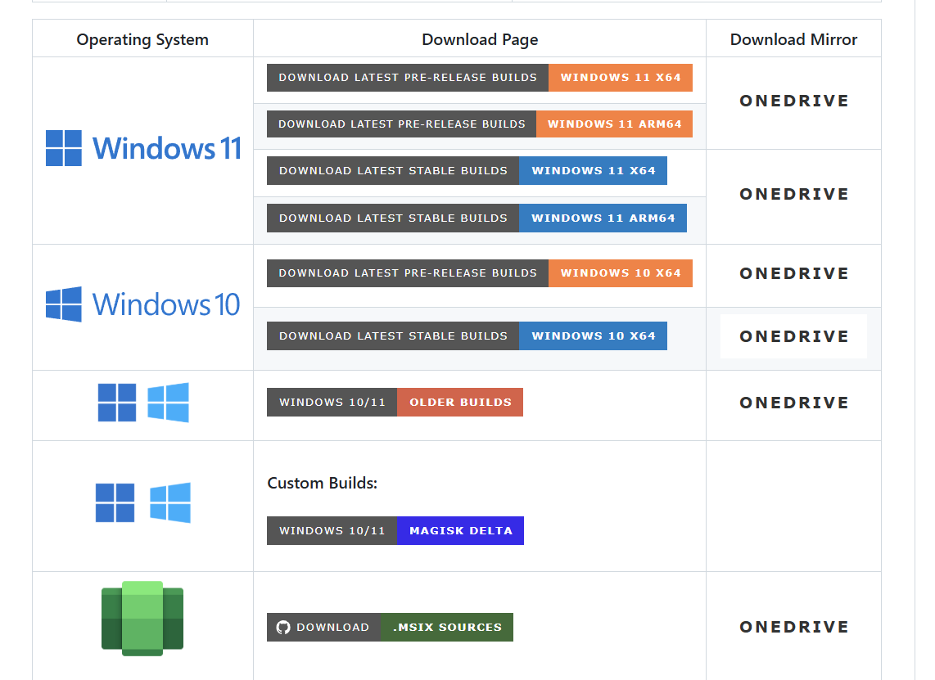The width and height of the screenshot is (935, 680).
Task: Download latest stable Windows 10 x64 build
Action: point(593,335)
